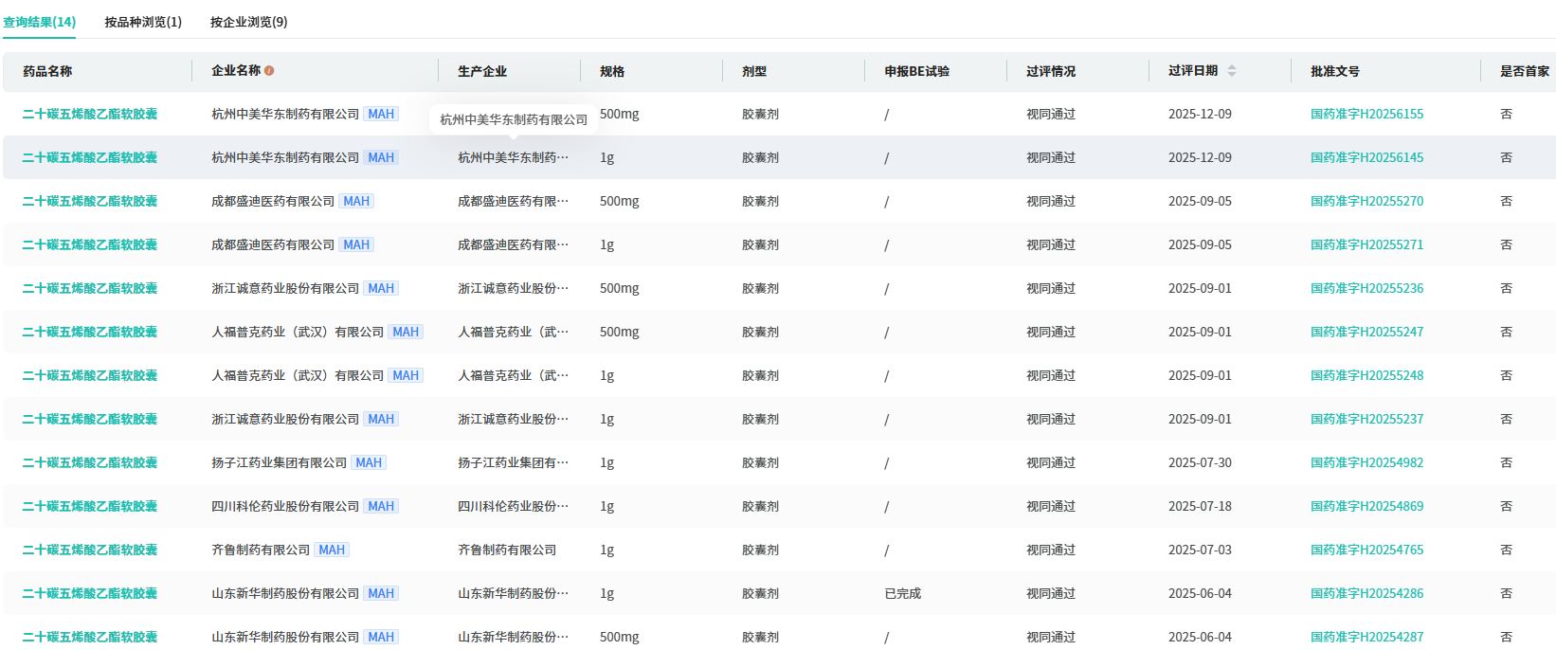
Task: Click 视同通过 in row 国药准字H20254765
Action: 1051,550
